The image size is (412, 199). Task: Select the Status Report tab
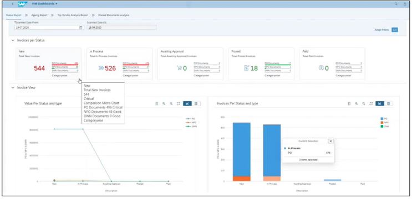click(x=14, y=15)
